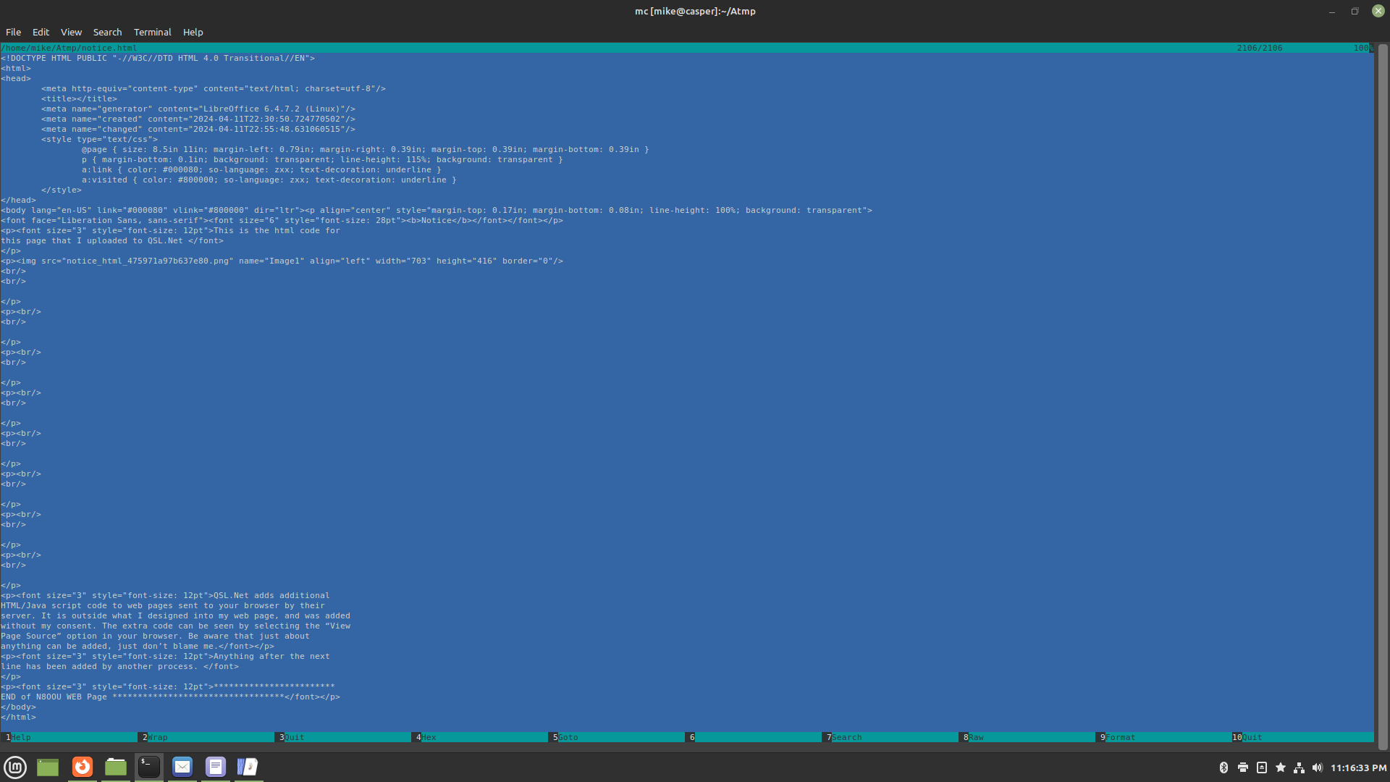1390x782 pixels.
Task: Open the text editor taskbar icon
Action: tap(216, 767)
